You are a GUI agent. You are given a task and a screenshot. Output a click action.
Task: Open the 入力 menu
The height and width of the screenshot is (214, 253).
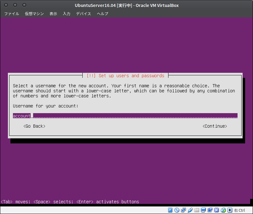(67, 14)
